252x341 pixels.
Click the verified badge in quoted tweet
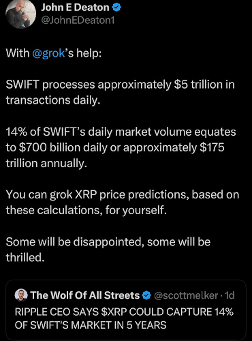[146, 295]
